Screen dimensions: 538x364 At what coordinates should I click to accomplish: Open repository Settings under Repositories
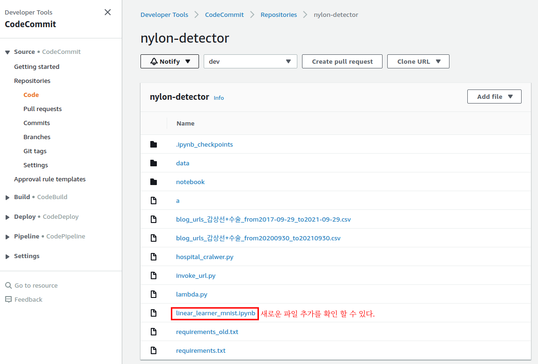coord(36,165)
